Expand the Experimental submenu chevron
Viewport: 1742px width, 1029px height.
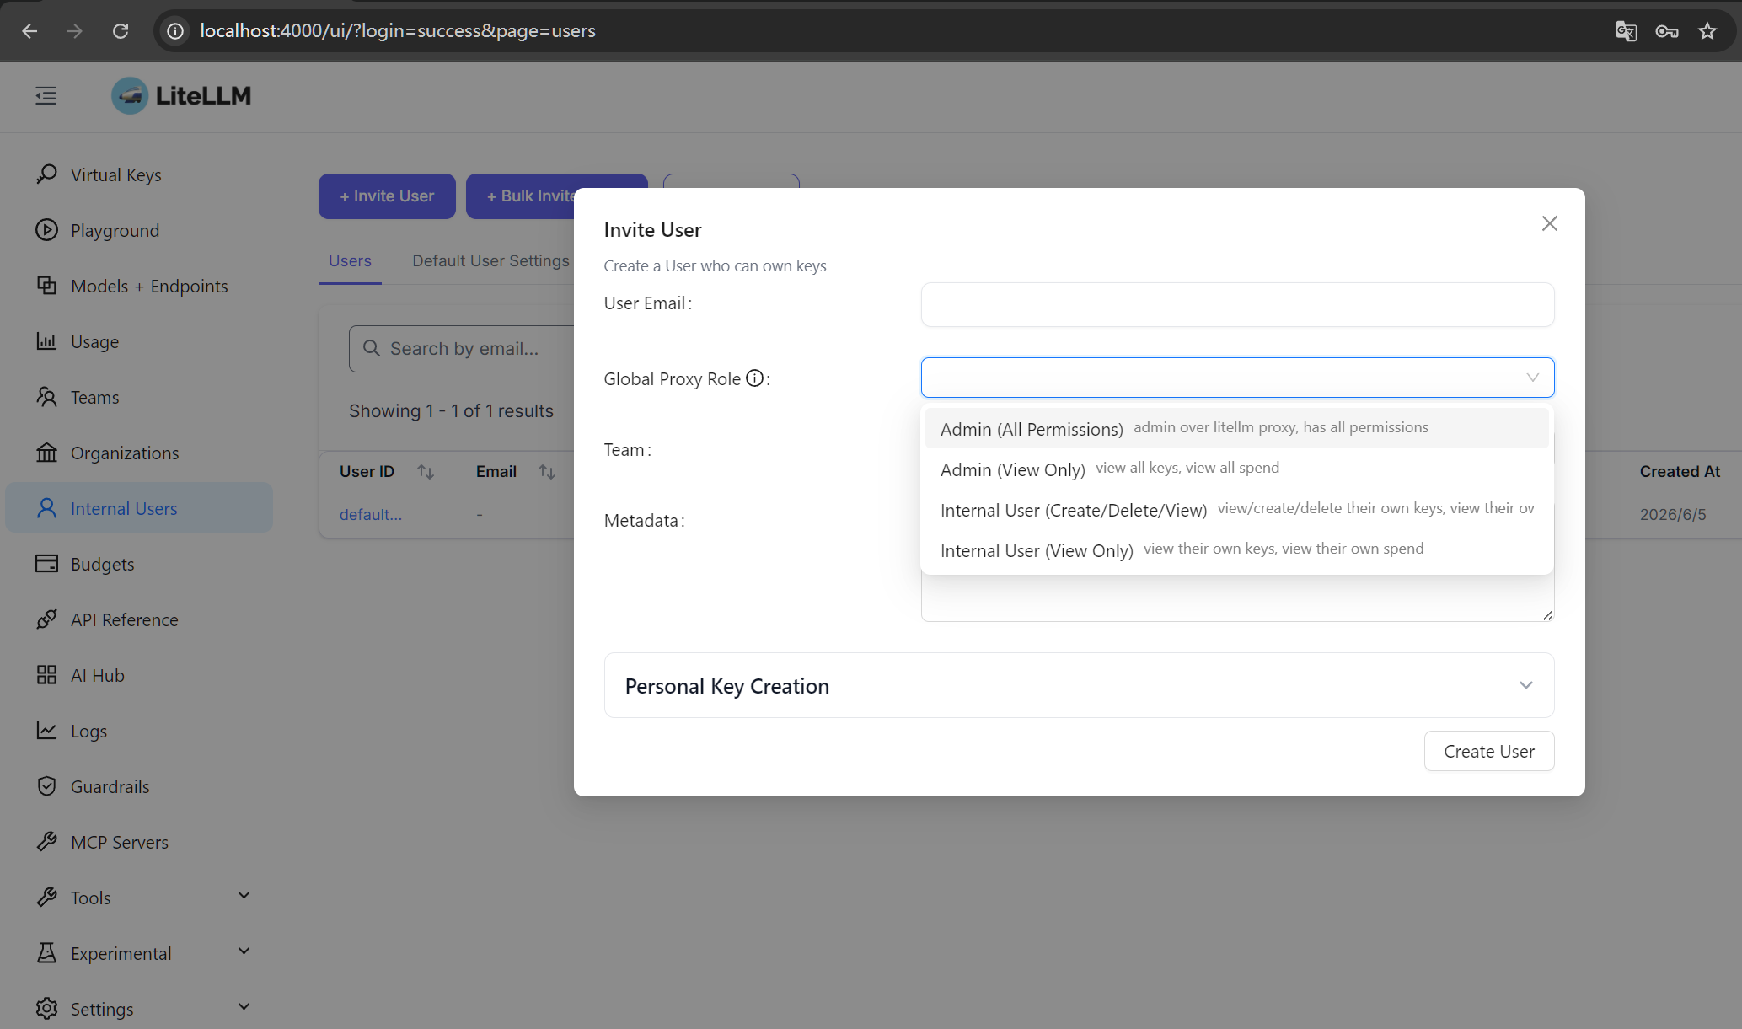tap(244, 951)
